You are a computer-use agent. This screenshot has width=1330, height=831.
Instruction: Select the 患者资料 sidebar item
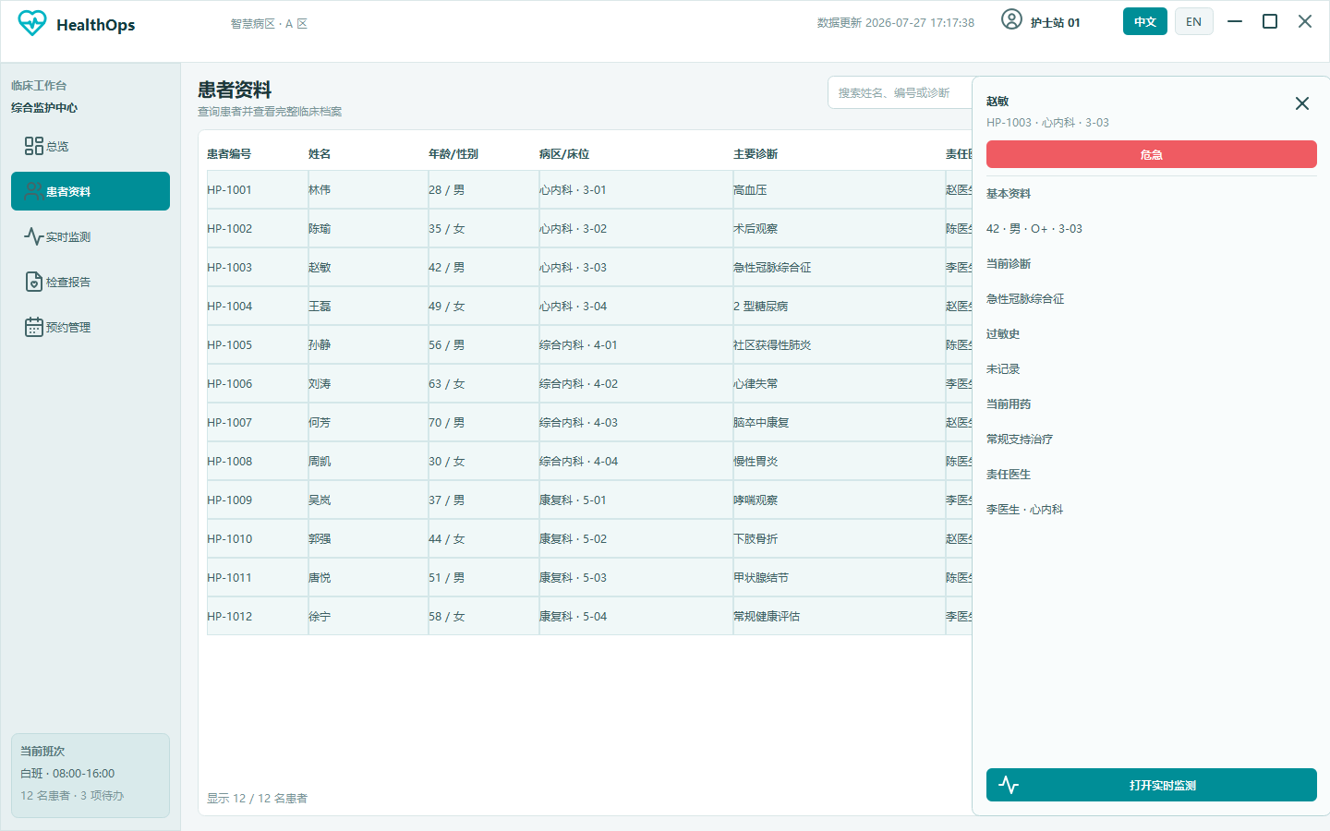pyautogui.click(x=91, y=191)
